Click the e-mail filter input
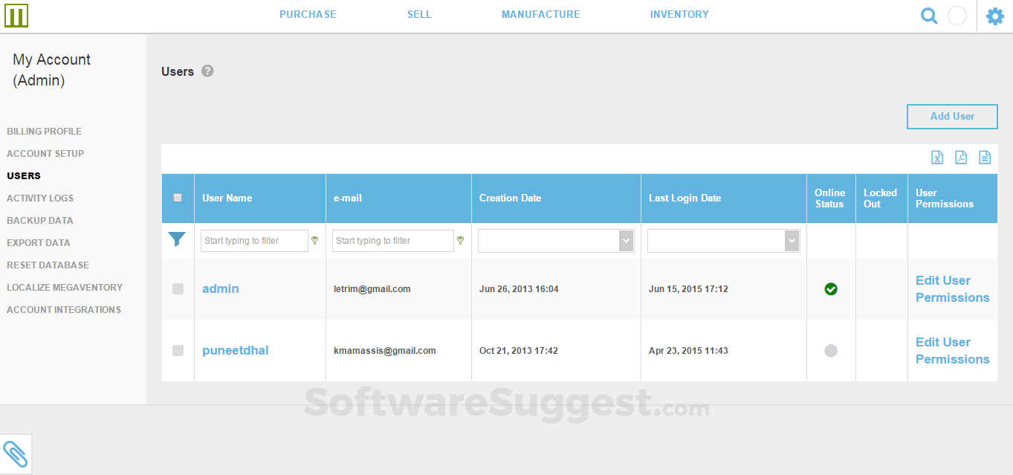 coord(393,241)
